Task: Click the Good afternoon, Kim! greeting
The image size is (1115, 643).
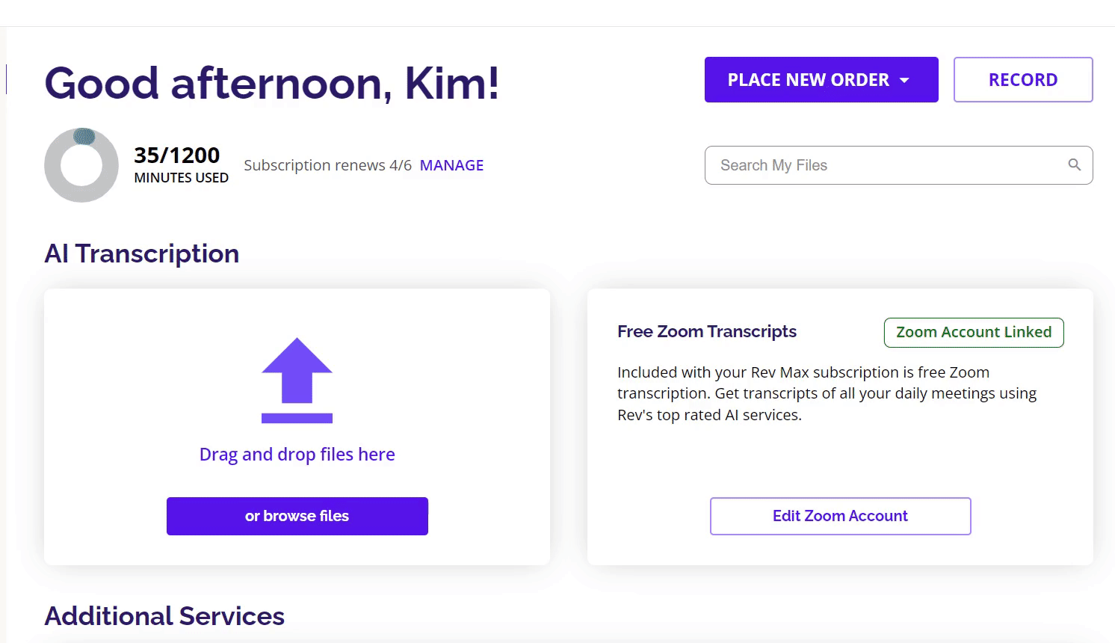Action: (x=272, y=83)
